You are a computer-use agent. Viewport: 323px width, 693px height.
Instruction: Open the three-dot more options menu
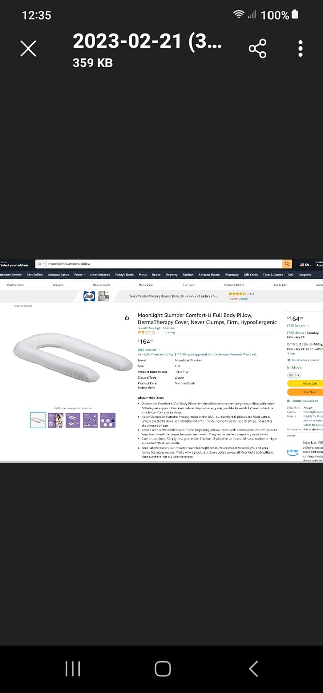tap(300, 48)
